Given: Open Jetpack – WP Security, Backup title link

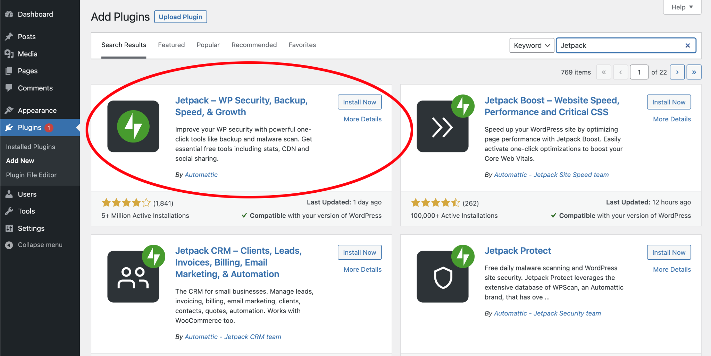Looking at the screenshot, I should (242, 106).
